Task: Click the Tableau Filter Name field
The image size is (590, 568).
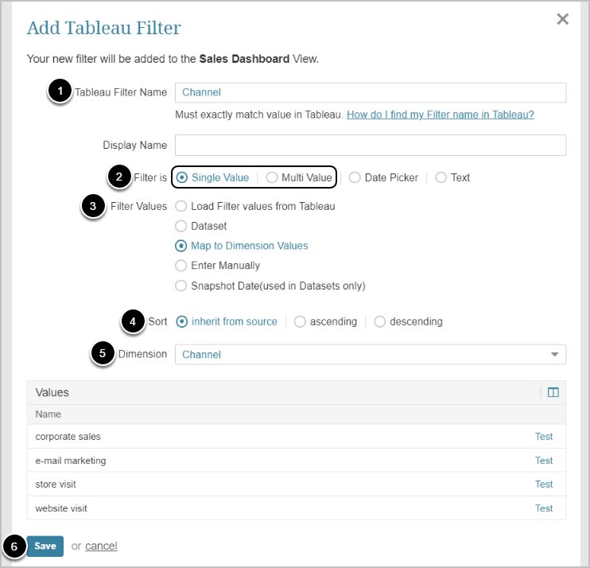Action: pos(371,92)
